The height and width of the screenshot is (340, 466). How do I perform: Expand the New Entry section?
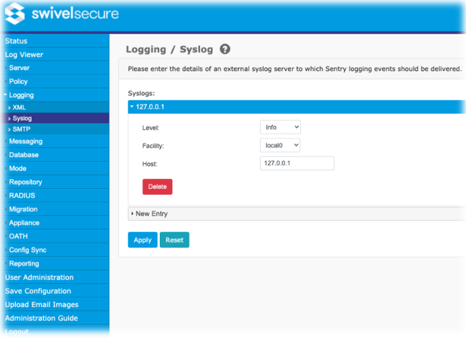tap(151, 214)
